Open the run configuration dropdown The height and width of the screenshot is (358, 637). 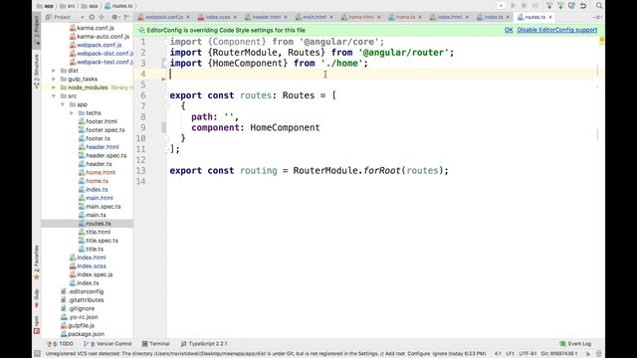(x=501, y=6)
